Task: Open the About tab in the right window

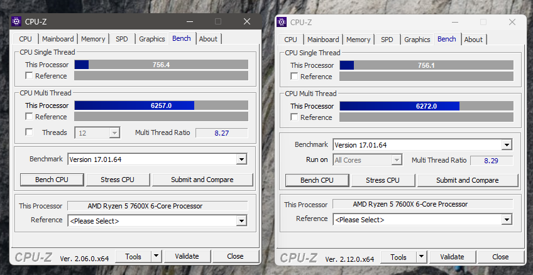Action: (x=473, y=40)
